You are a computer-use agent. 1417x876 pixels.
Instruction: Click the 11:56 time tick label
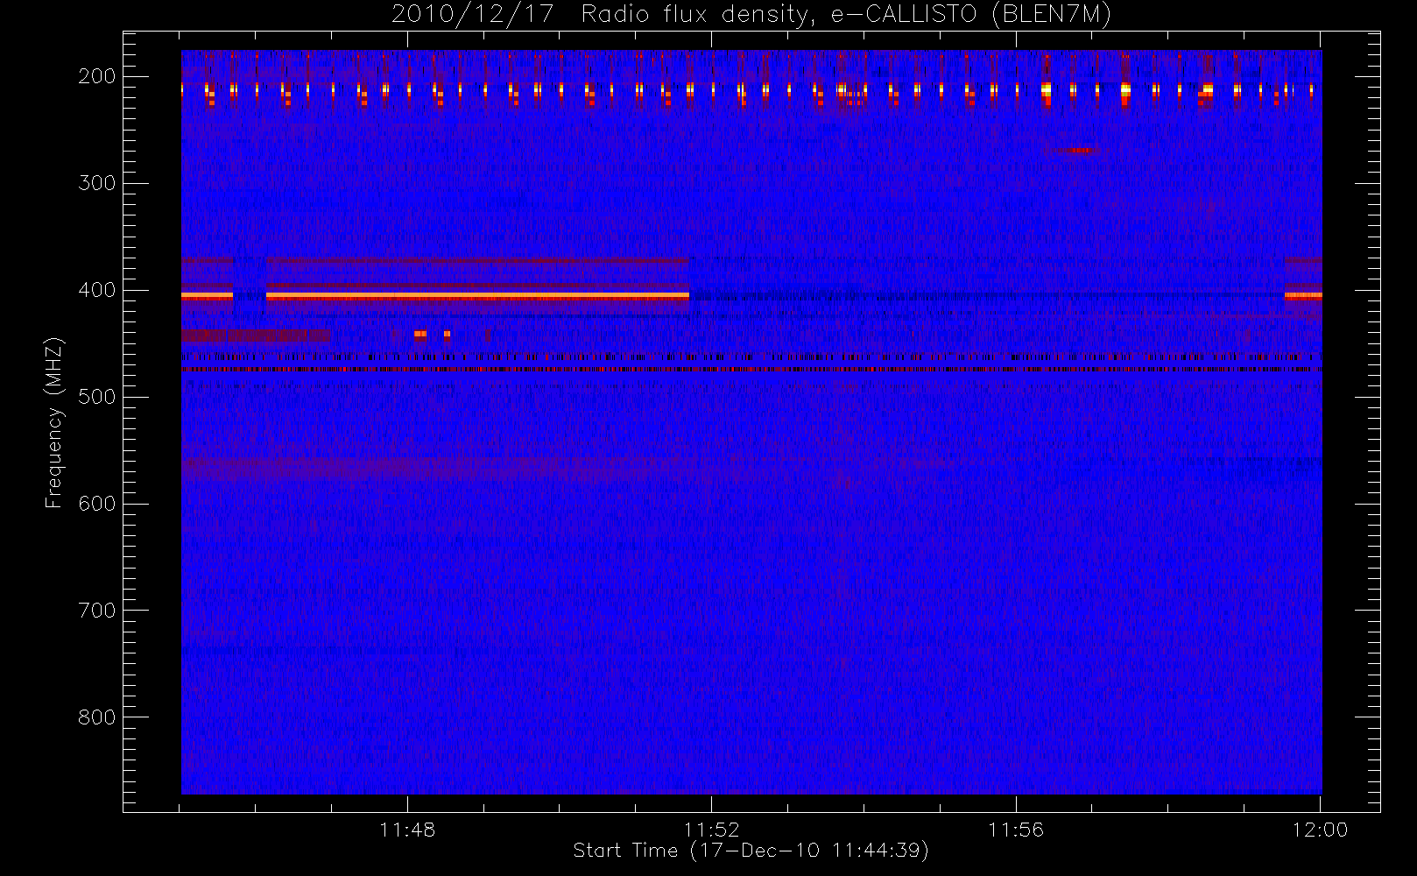pyautogui.click(x=1016, y=830)
